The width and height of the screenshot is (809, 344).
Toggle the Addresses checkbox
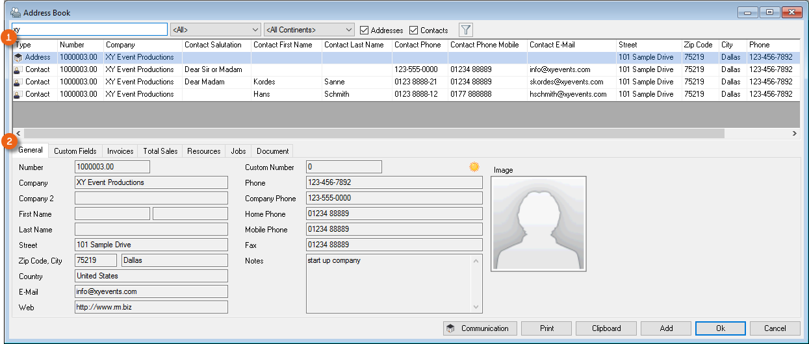pyautogui.click(x=365, y=30)
